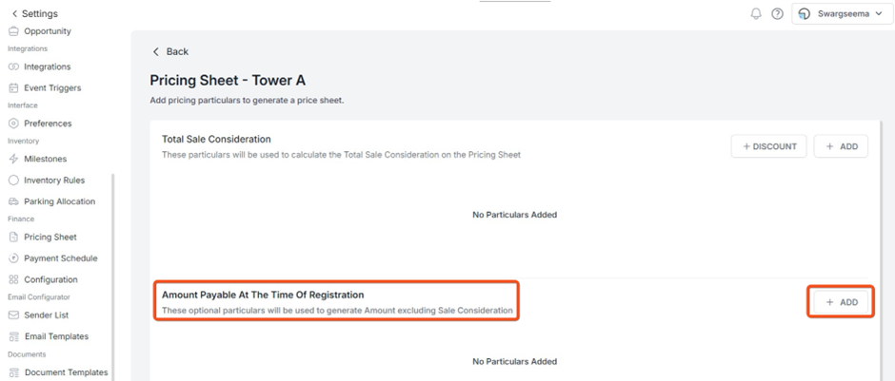Screen dimensions: 895x381
Task: Add a Discount to Total Sale Consideration
Action: (769, 146)
